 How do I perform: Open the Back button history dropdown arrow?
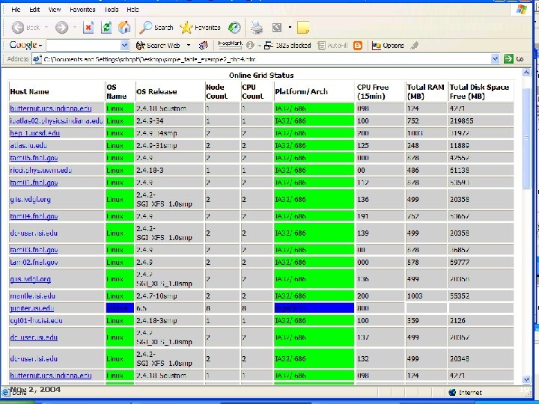point(46,28)
